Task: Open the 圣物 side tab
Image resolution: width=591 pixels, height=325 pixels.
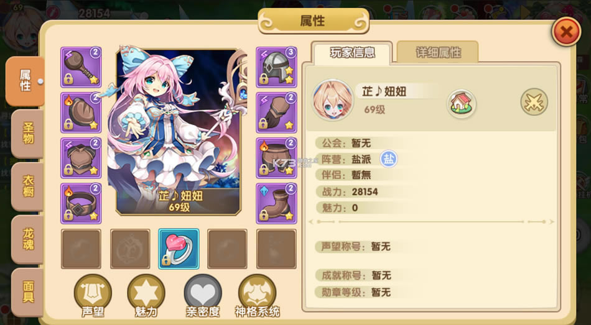Action: tap(27, 134)
